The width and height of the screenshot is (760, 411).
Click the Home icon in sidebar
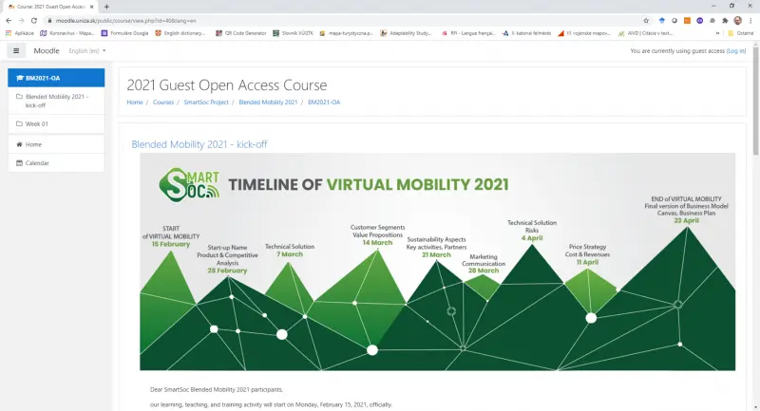[19, 144]
